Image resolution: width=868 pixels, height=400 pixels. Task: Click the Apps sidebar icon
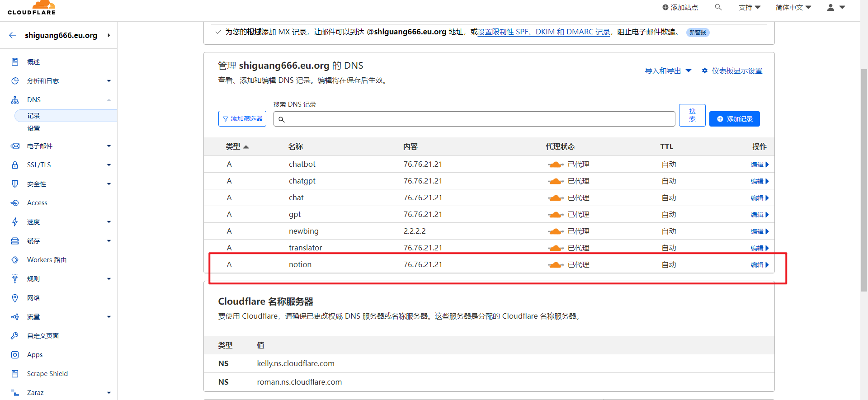pos(15,355)
